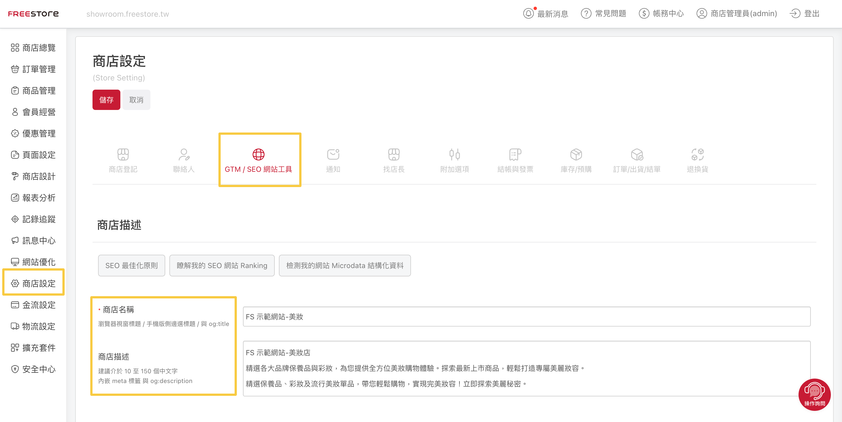
Task: Click the 商品管理 sidebar icon
Action: pos(15,90)
